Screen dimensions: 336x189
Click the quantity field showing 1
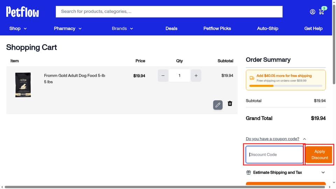click(179, 76)
